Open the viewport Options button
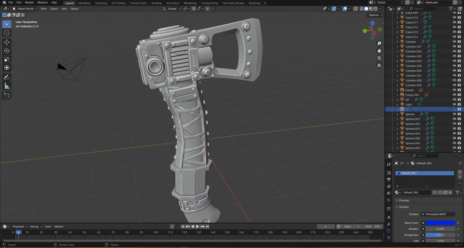The height and width of the screenshot is (248, 464). point(375,15)
